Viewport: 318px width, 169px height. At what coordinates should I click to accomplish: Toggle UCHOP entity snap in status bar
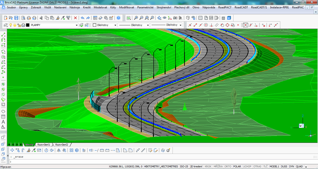point(247,167)
